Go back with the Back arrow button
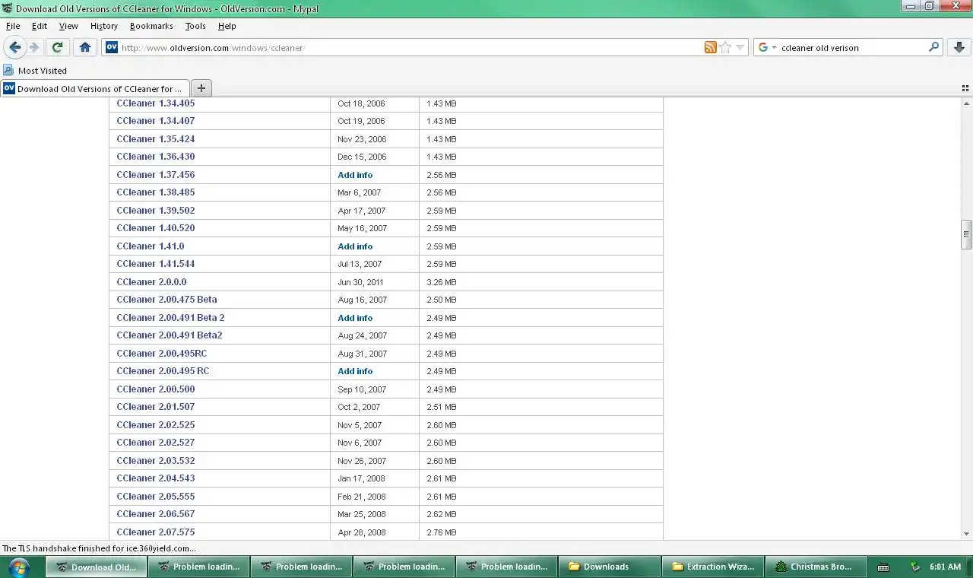Image resolution: width=973 pixels, height=578 pixels. pyautogui.click(x=14, y=47)
